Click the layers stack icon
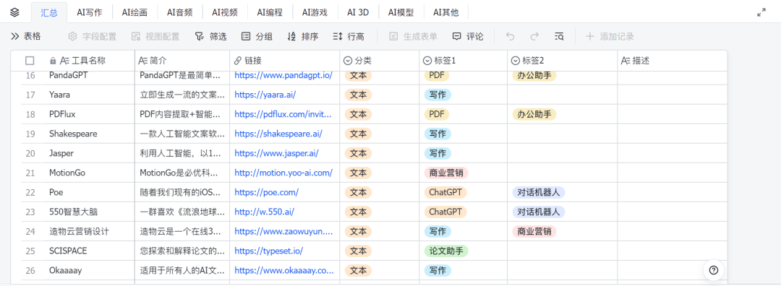This screenshot has width=781, height=286. [14, 12]
